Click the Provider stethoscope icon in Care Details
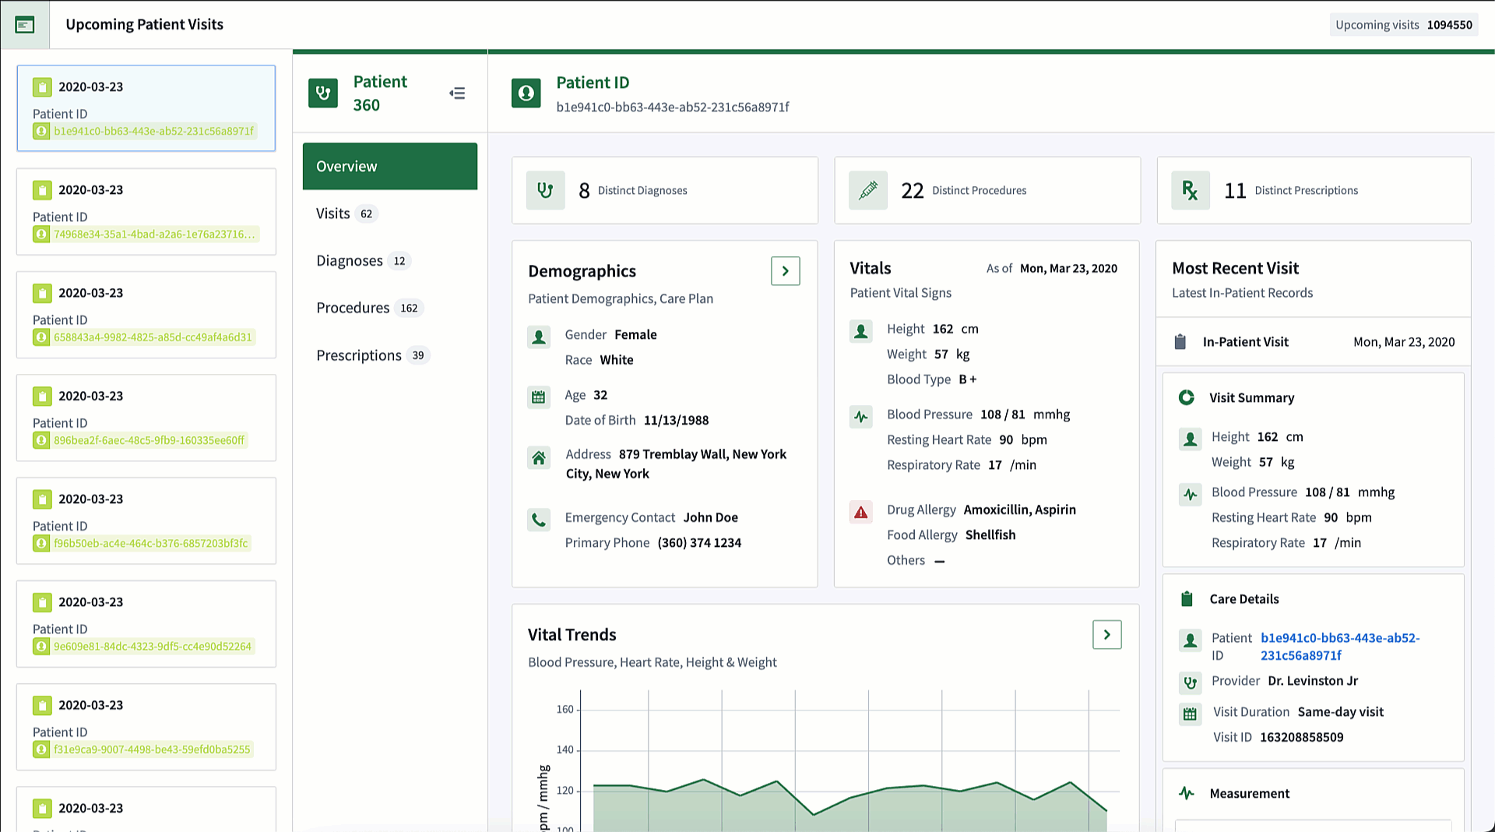 [x=1190, y=683]
